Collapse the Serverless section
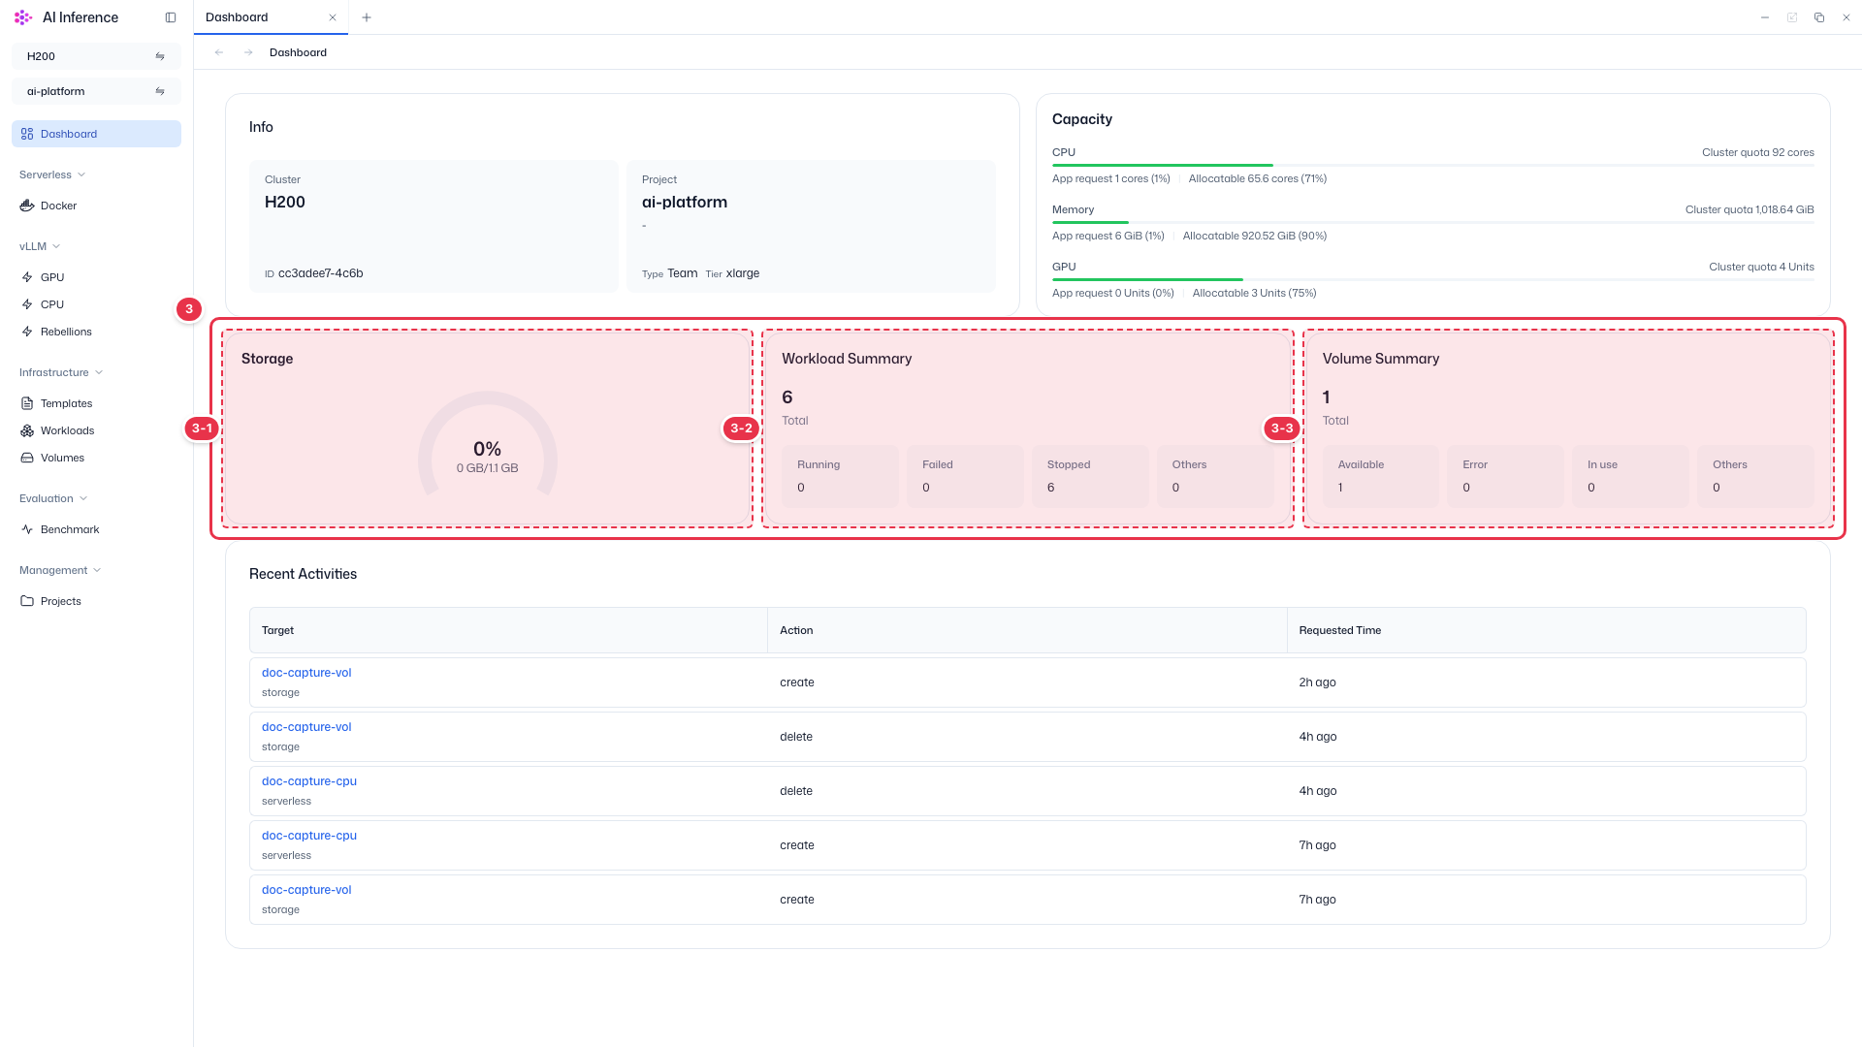 [52, 174]
